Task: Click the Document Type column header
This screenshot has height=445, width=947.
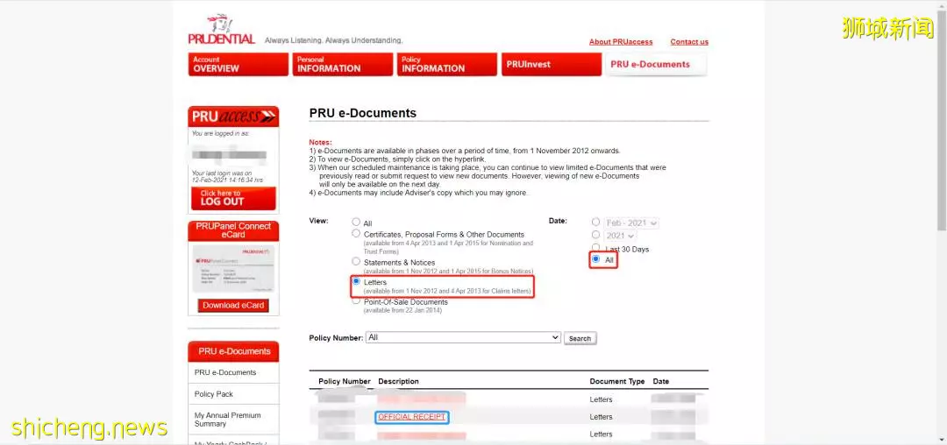Action: click(617, 382)
